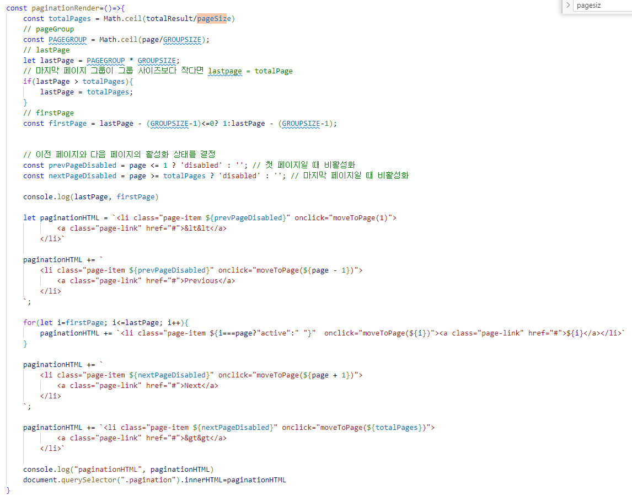Image resolution: width=632 pixels, height=495 pixels.
Task: Click firstPage in the 'const firstPage =' declaration
Action: (x=67, y=124)
